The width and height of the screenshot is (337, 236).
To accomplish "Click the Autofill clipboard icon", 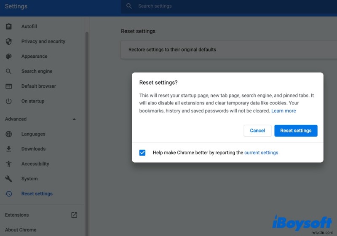I will tap(8, 27).
